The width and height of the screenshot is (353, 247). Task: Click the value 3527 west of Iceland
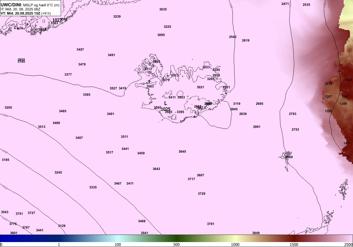tap(113, 88)
